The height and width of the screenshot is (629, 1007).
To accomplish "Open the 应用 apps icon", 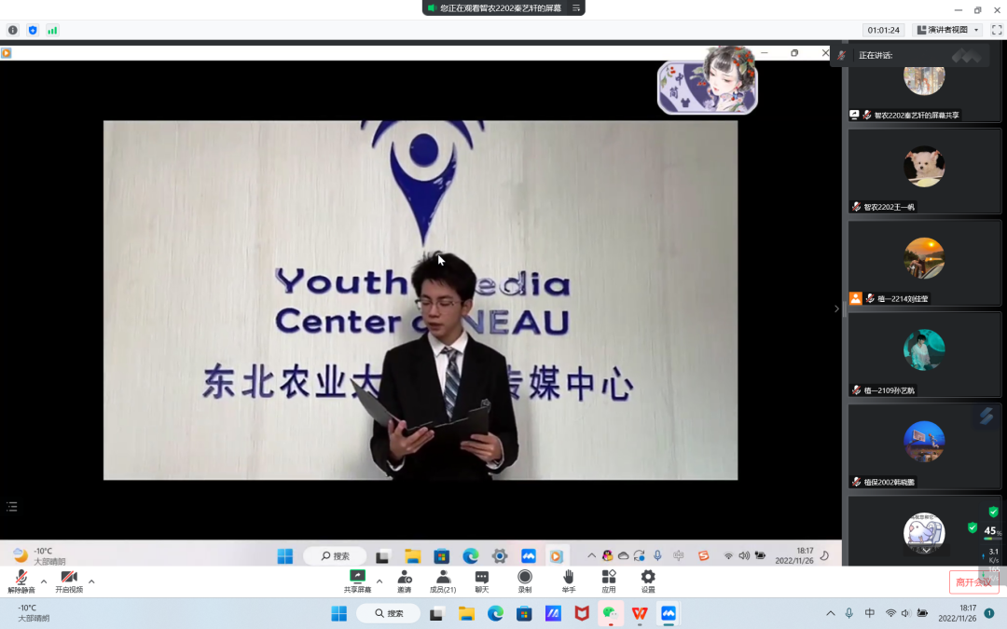I will 608,581.
